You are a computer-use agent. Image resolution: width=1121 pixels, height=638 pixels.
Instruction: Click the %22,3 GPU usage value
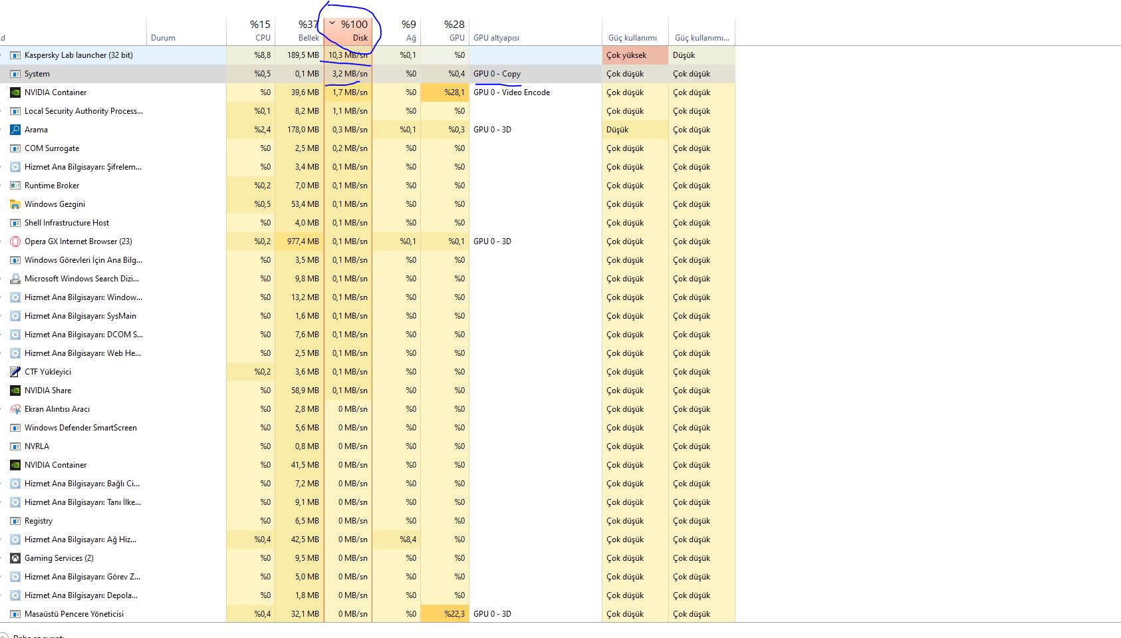click(x=454, y=614)
